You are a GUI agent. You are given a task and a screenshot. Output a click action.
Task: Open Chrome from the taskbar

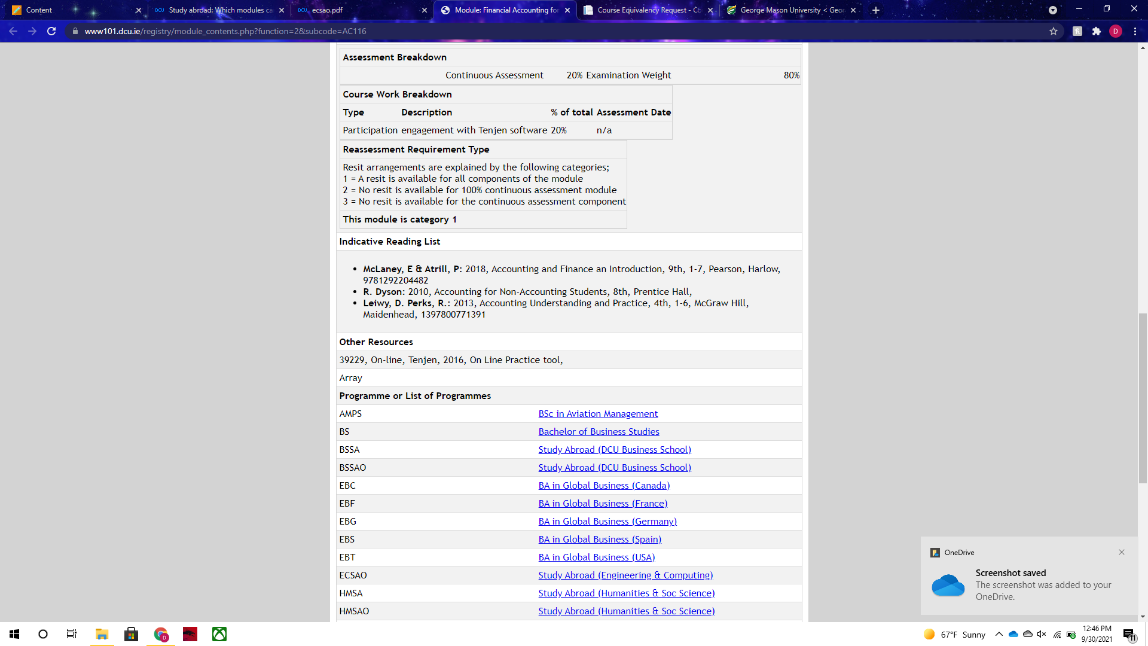160,634
